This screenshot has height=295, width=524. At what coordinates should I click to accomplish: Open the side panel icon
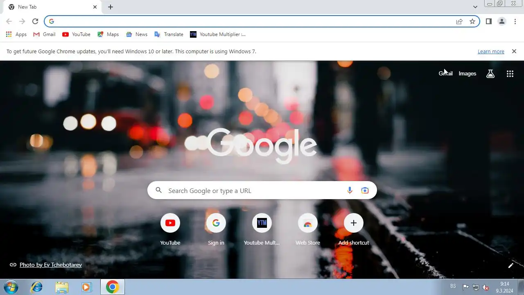point(489,21)
